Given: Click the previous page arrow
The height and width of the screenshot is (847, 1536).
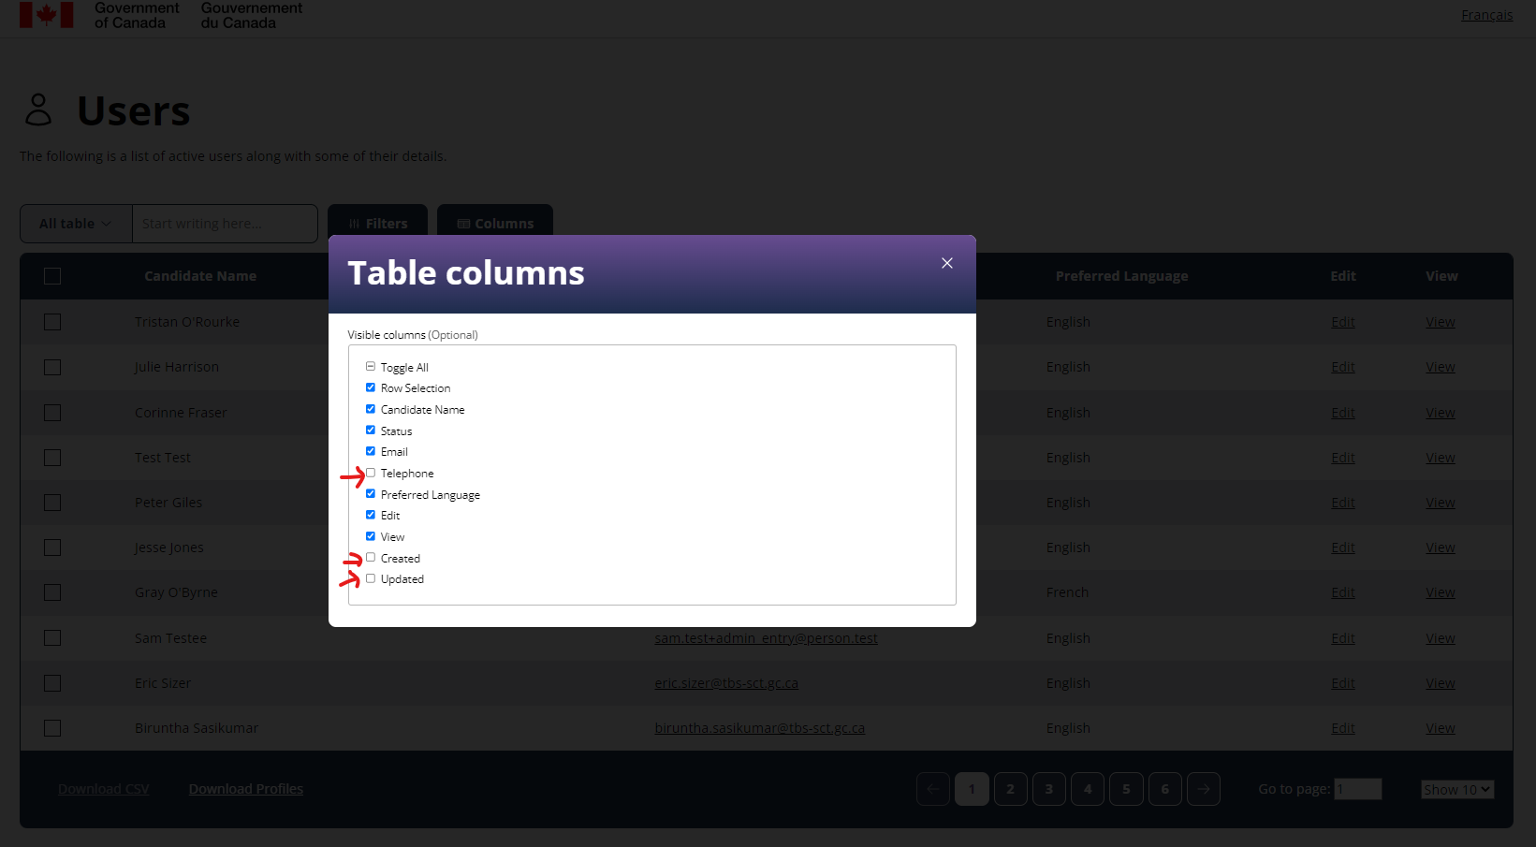Looking at the screenshot, I should [x=932, y=789].
